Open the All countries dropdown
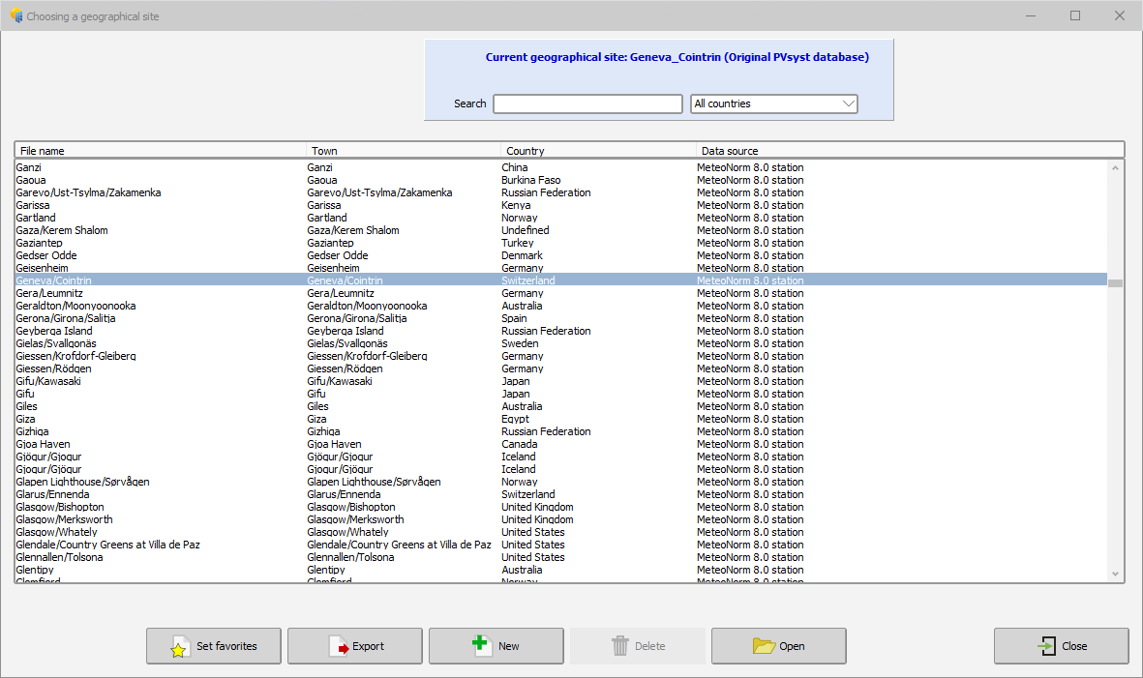Viewport: 1143px width, 678px height. (x=774, y=103)
